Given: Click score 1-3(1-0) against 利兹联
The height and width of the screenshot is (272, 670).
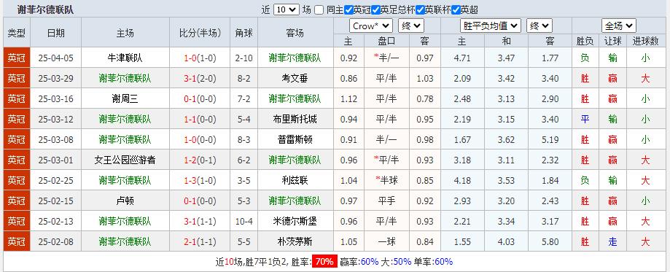Looking at the screenshot, I should 200,180.
